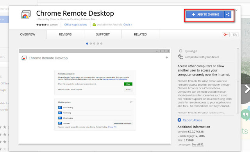
Task: Open the Reviews tab
Action: [x=65, y=34]
